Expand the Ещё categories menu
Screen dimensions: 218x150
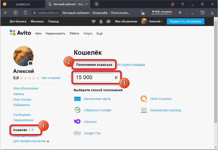tap(99, 33)
